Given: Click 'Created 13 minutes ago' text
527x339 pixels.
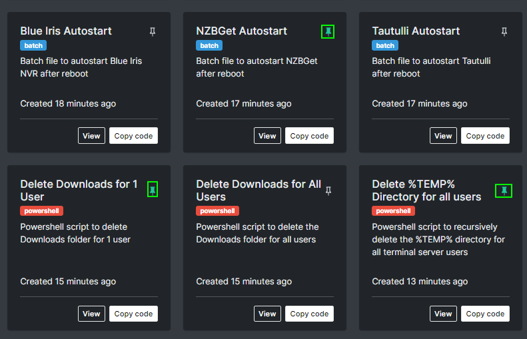Looking at the screenshot, I should (420, 281).
